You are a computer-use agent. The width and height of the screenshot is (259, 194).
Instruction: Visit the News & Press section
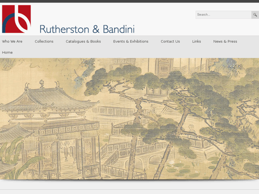225,41
